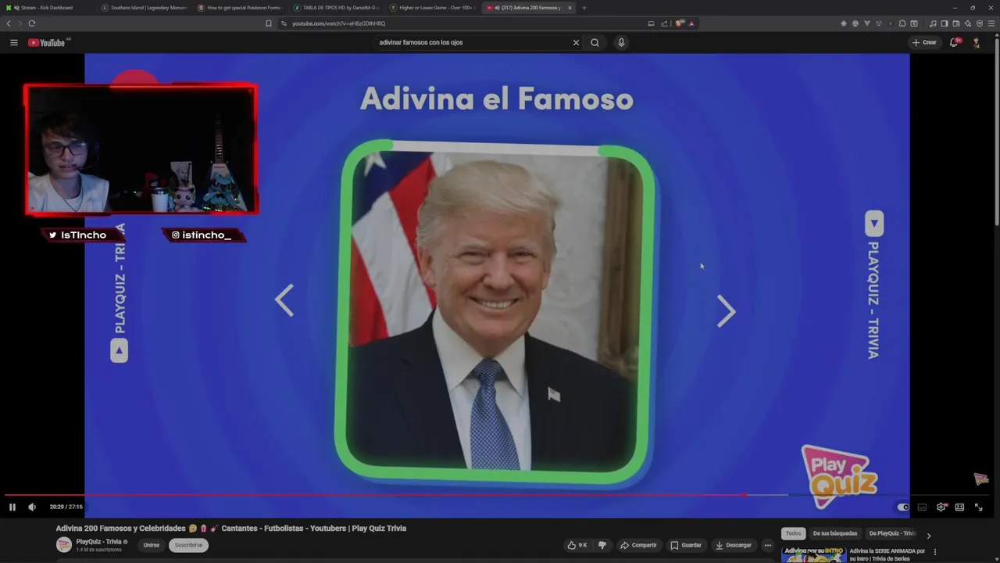
Task: Switch to theater mode view
Action: tap(959, 507)
